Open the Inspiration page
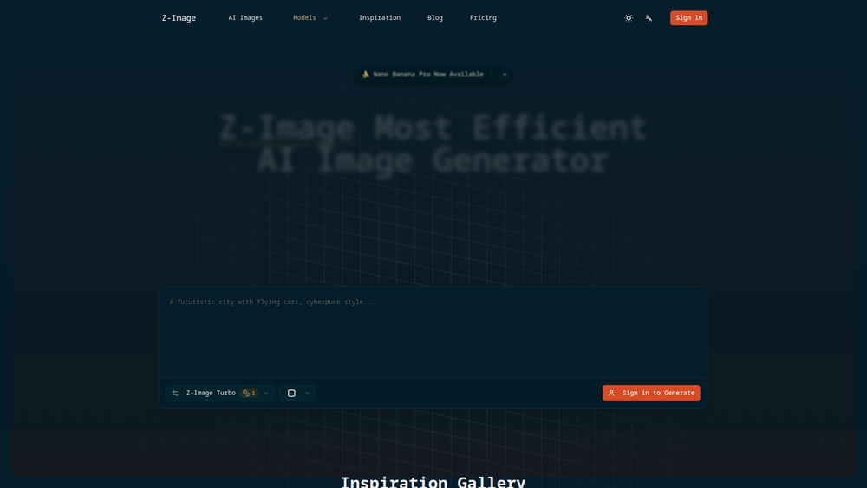The image size is (867, 488). coord(380,17)
